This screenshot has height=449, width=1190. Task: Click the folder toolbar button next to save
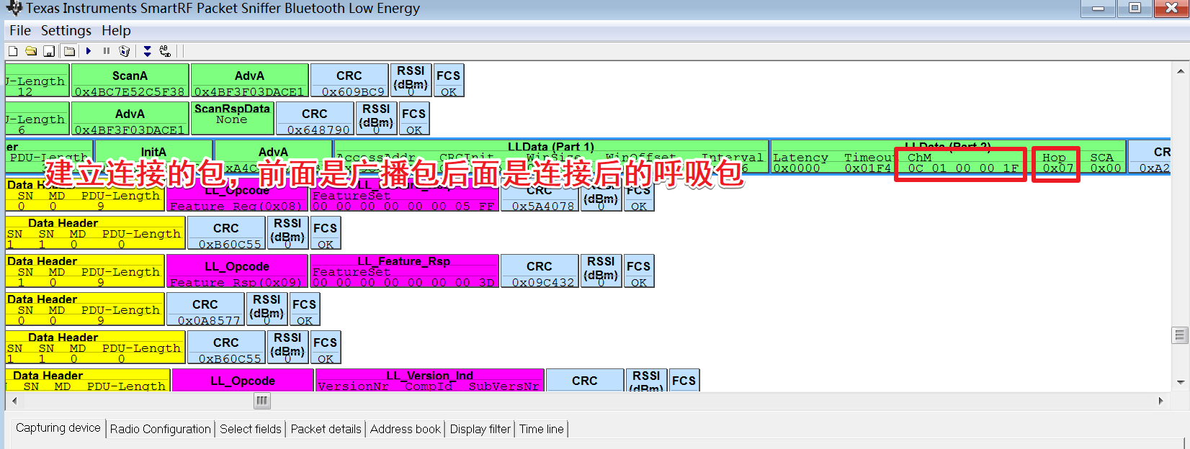point(69,51)
